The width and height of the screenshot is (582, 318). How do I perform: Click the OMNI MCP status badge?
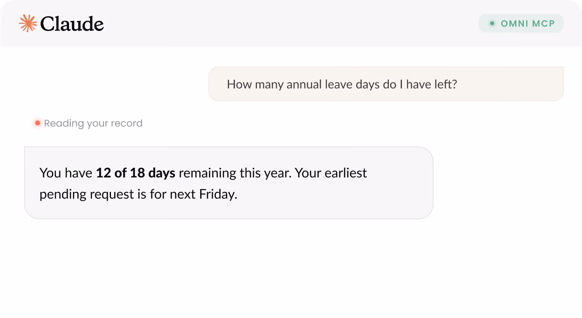click(521, 24)
